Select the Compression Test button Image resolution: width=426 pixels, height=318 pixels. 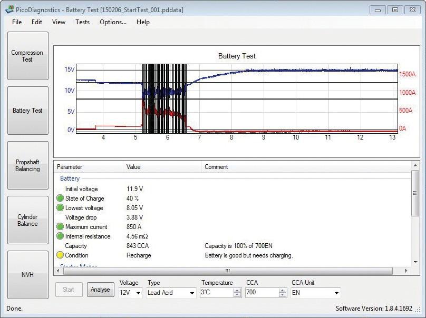[28, 56]
